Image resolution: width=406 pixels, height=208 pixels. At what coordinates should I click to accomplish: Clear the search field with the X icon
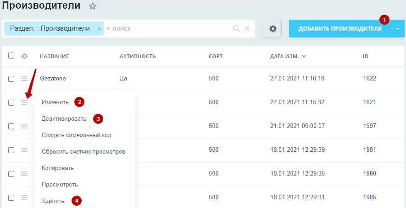coord(247,29)
